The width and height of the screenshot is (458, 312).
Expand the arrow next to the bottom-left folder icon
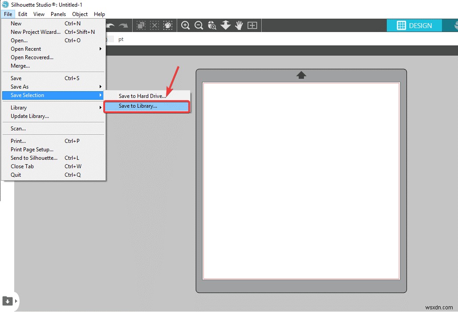pyautogui.click(x=16, y=300)
